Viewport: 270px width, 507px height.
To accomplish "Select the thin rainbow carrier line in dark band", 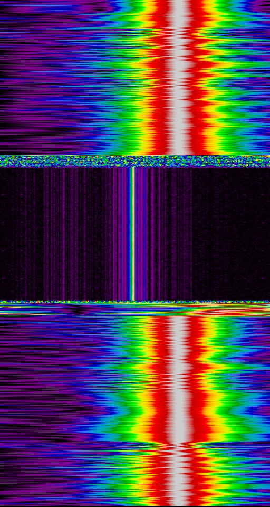I will 133,234.
